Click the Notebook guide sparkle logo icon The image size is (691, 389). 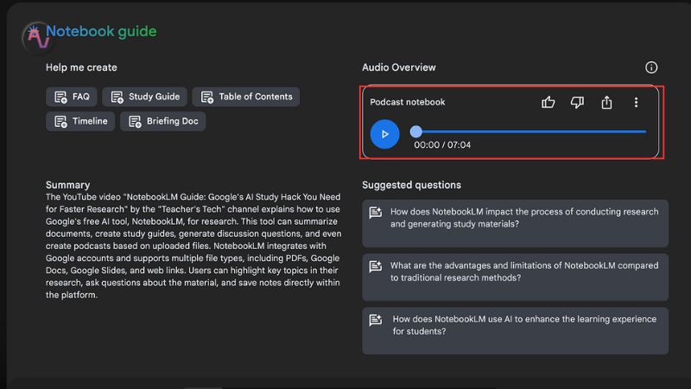37,37
